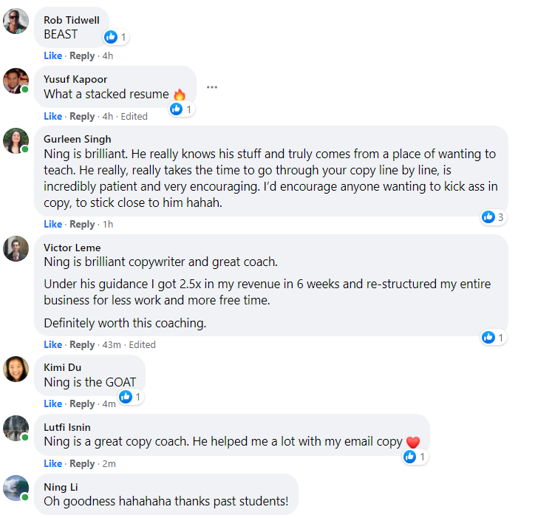The width and height of the screenshot is (535, 518).
Task: Click the like reaction icon on Lutfi Isnin's comment
Action: 410,457
